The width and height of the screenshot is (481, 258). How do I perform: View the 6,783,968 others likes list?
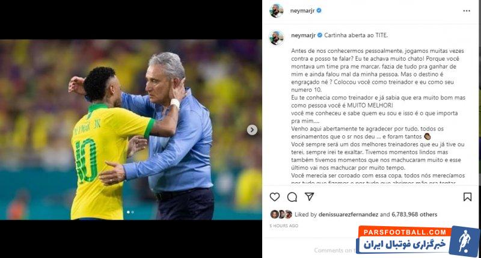414,215
